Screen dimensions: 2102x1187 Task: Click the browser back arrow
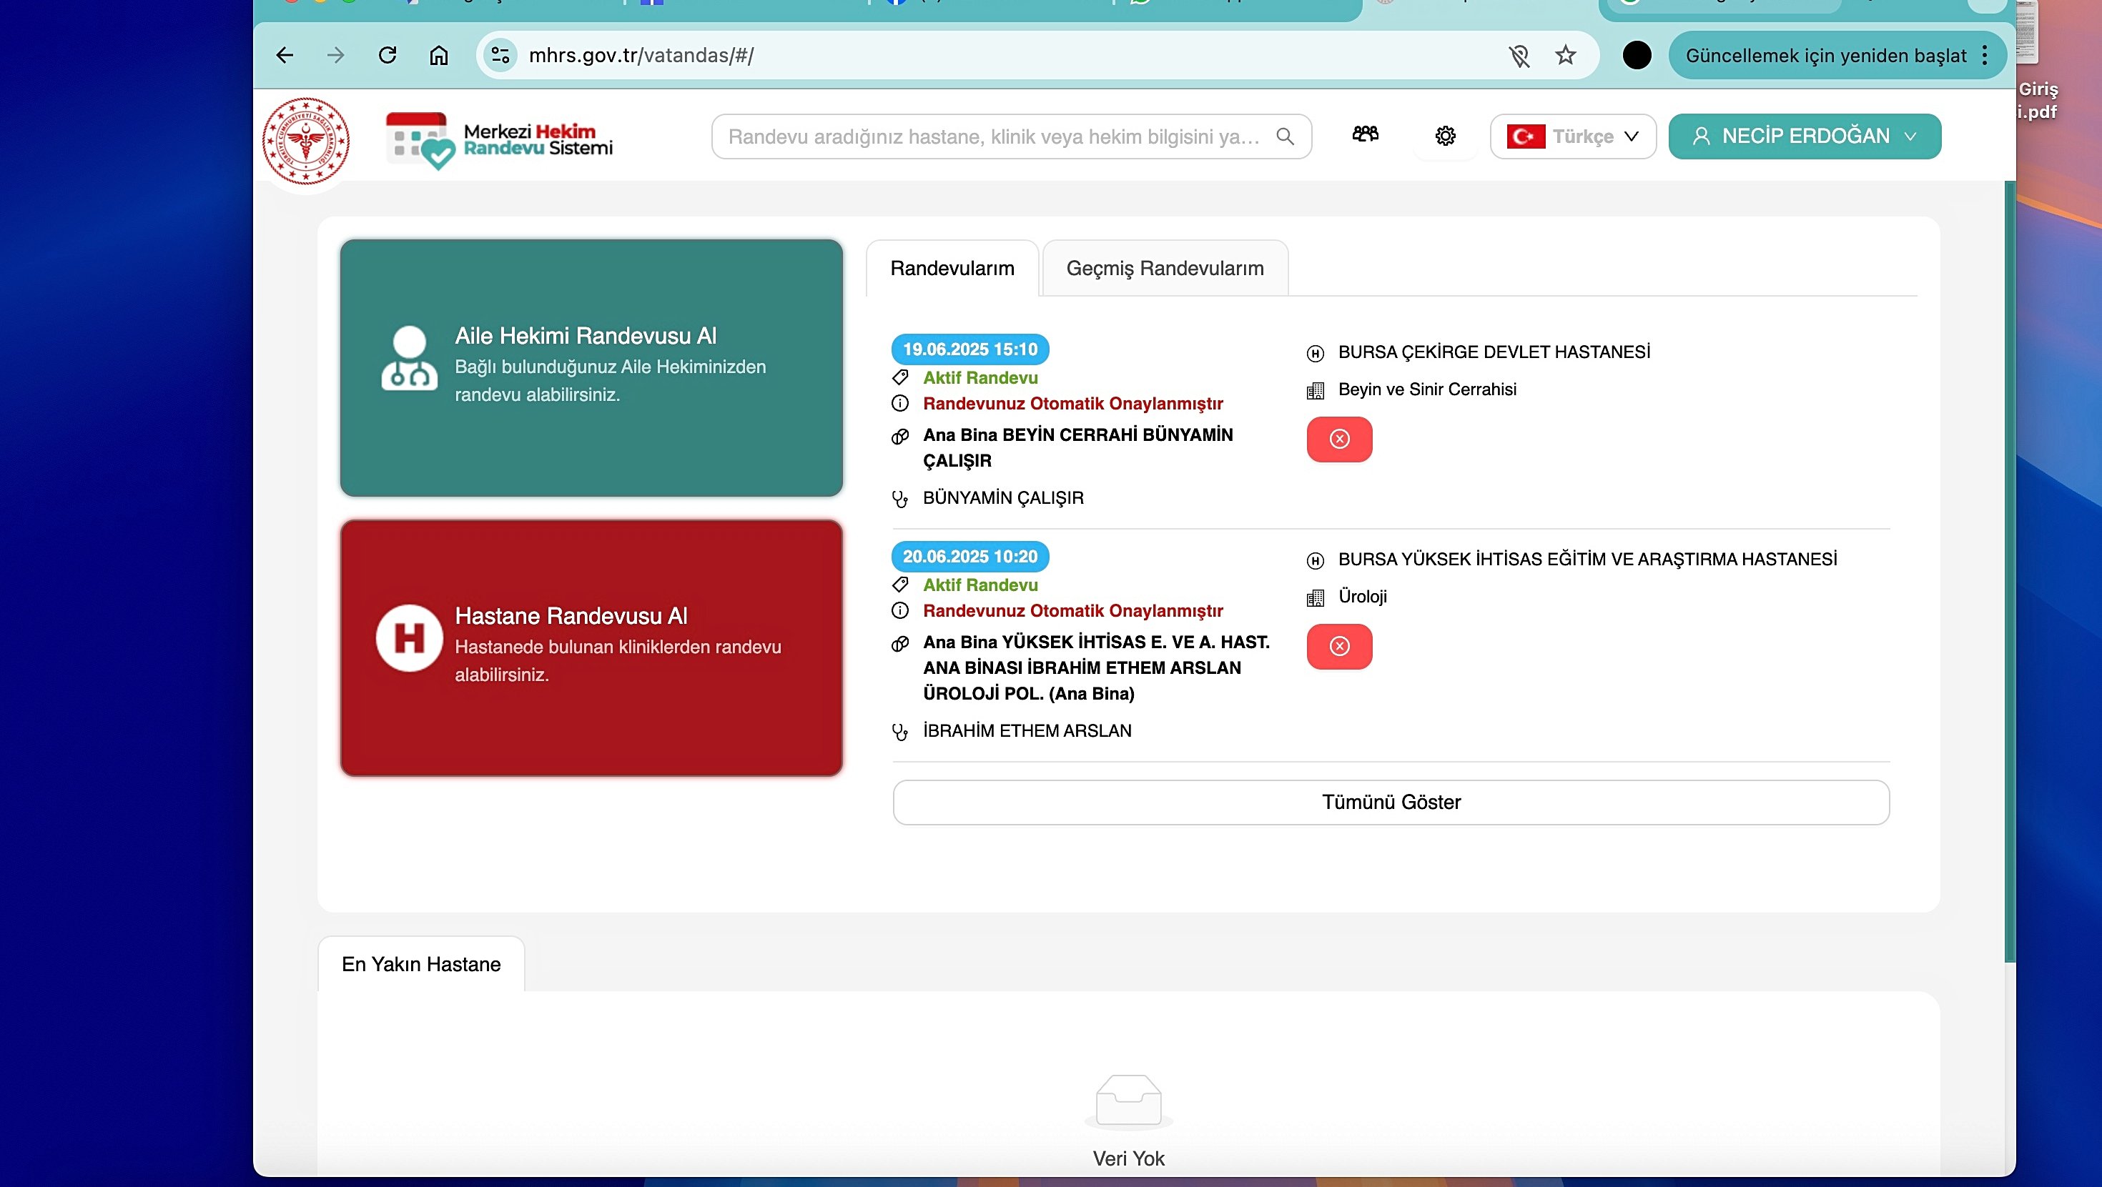285,56
